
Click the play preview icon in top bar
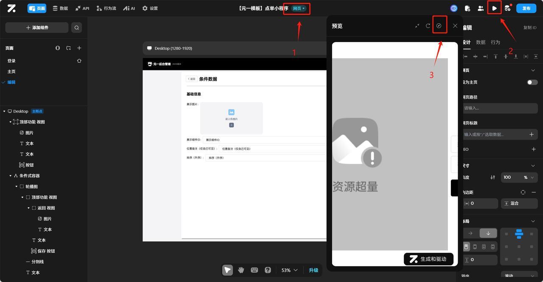pos(494,8)
